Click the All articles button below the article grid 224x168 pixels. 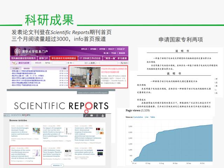pyautogui.click(x=57, y=166)
